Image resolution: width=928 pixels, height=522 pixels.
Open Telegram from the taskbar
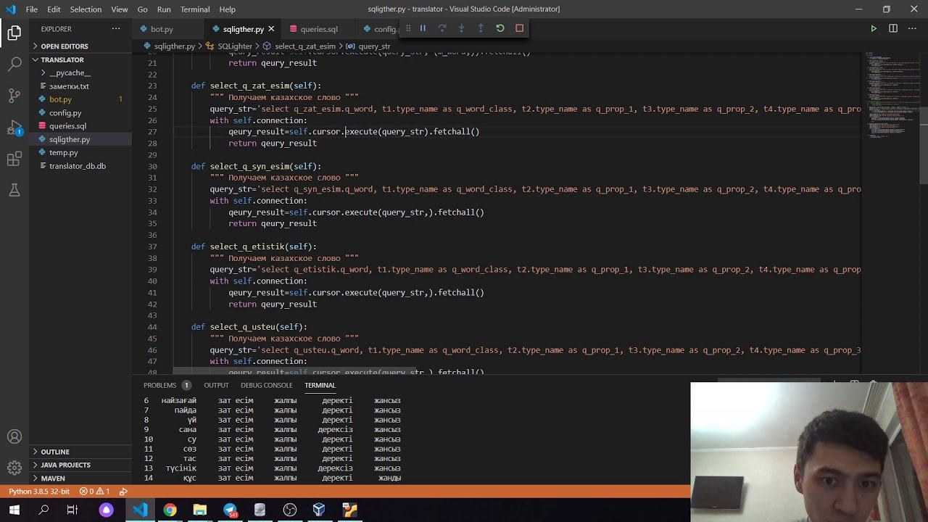tap(230, 510)
